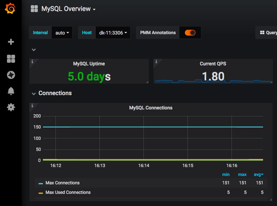Click the 1.80 QPS value
Viewport: 277px width, 206px height.
tap(213, 76)
